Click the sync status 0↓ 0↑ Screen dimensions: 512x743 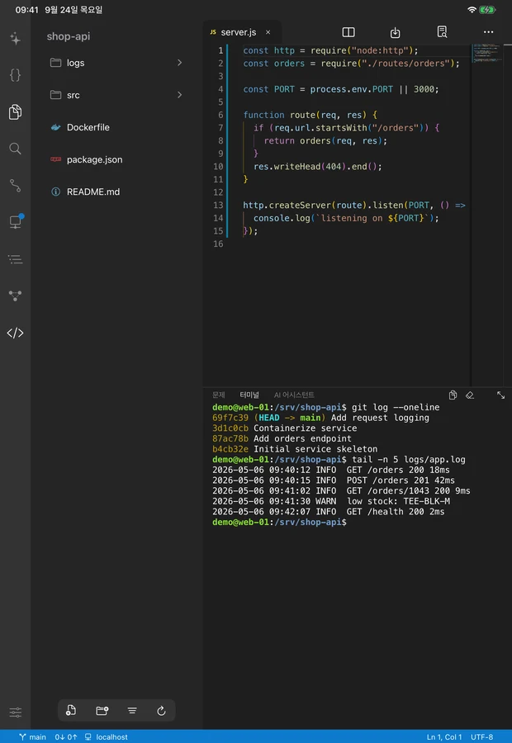click(x=66, y=737)
